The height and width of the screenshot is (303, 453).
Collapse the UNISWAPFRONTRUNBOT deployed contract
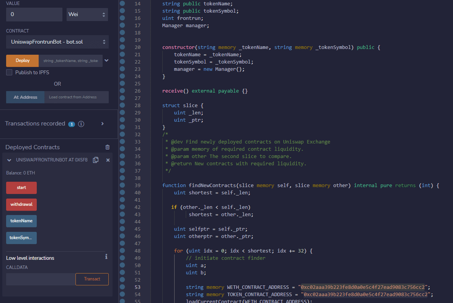click(9, 160)
